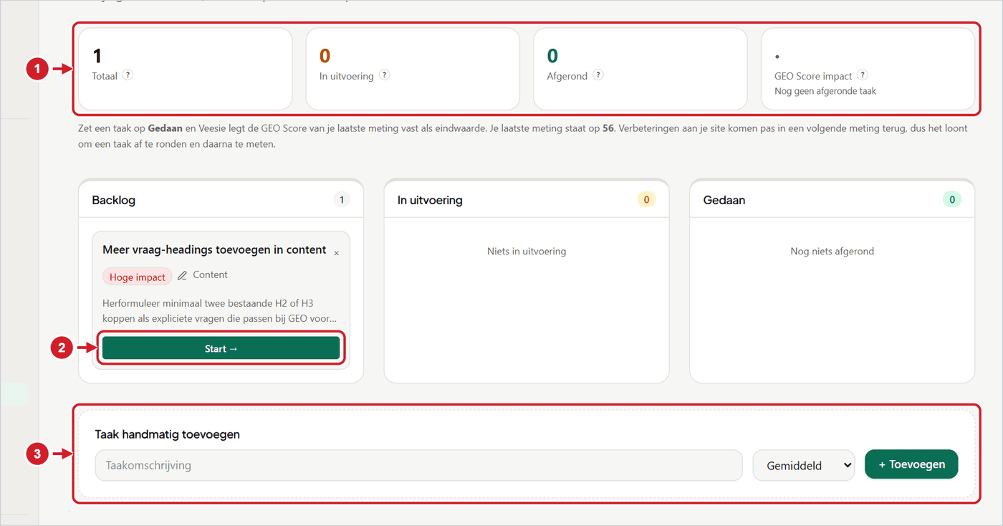Open help icon next to Totaal
The width and height of the screenshot is (1003, 526).
coord(128,75)
